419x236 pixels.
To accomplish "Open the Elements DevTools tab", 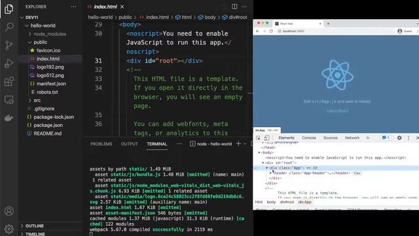I will click(x=286, y=138).
